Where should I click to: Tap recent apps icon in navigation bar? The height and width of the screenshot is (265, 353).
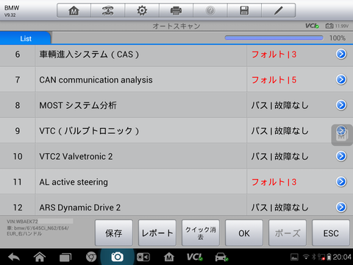coord(65,257)
